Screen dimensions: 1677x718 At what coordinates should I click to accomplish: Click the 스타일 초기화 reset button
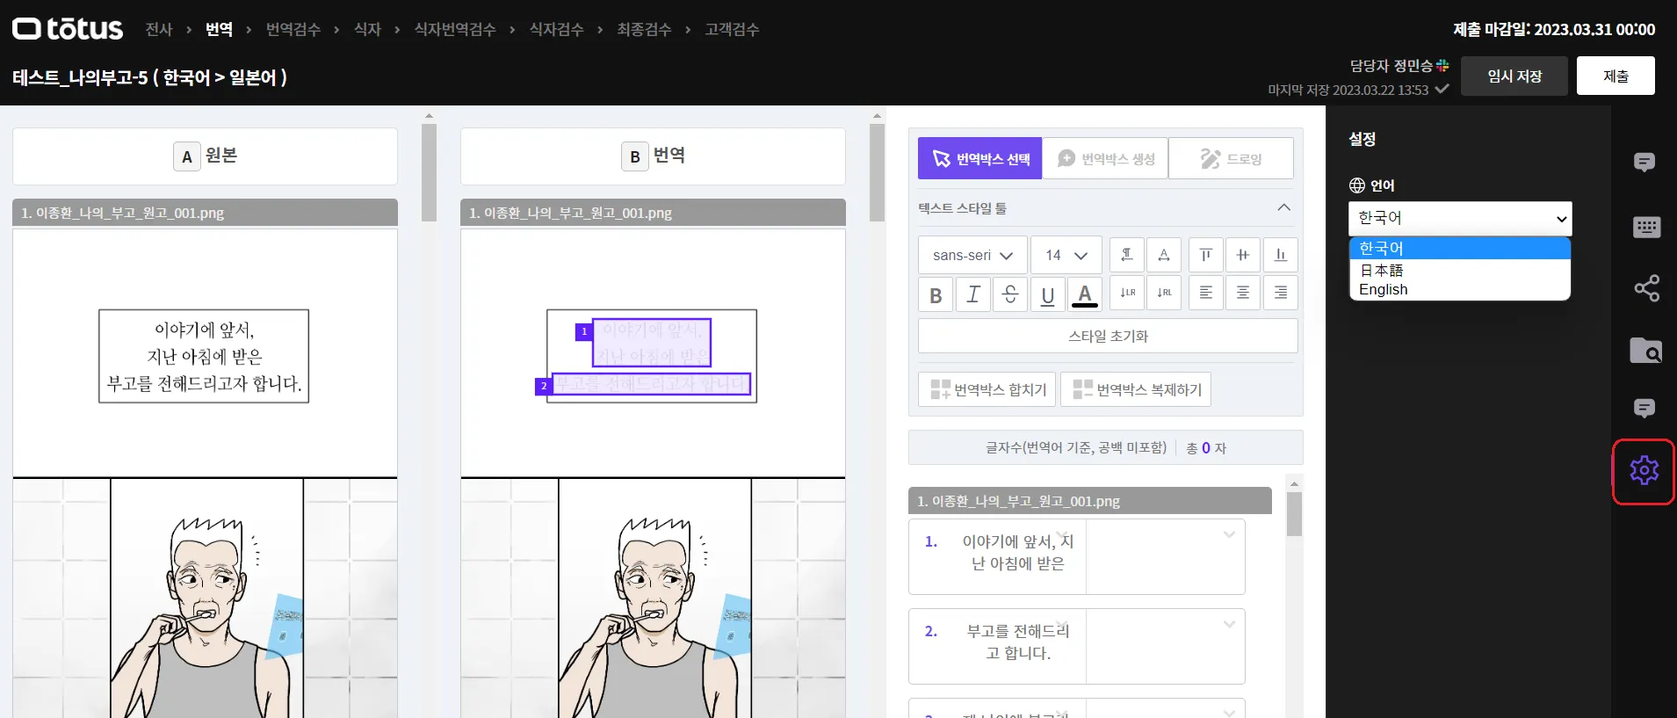pyautogui.click(x=1108, y=336)
